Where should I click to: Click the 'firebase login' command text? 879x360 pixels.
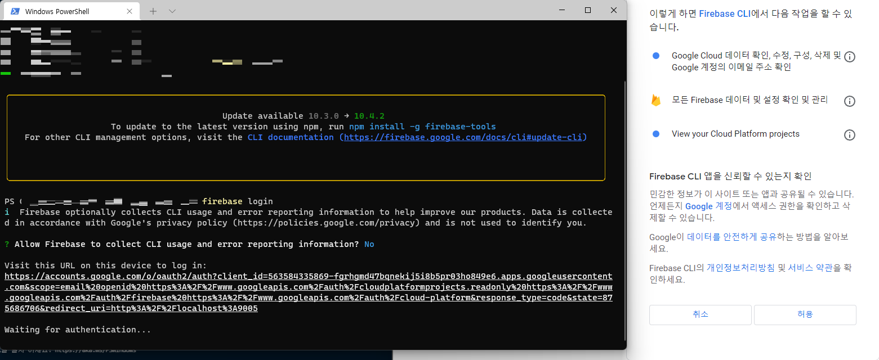238,201
